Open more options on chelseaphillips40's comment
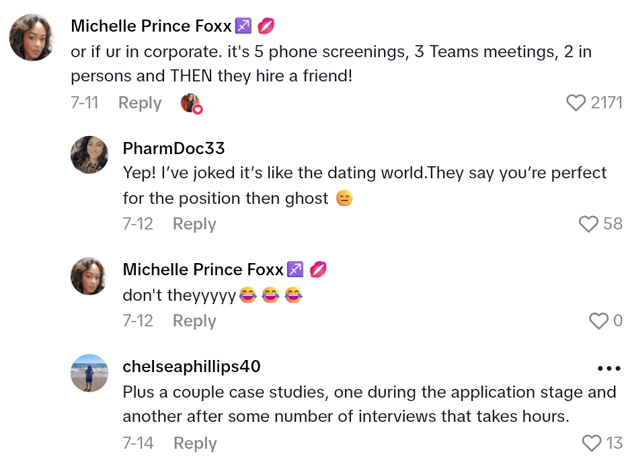The height and width of the screenshot is (469, 624). 609,368
